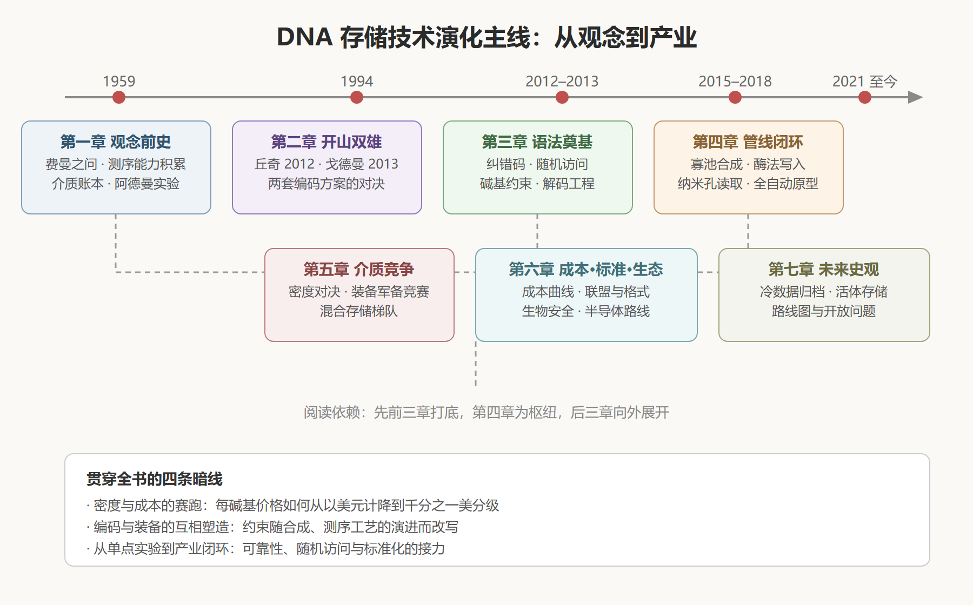Click the year label 1959

[x=119, y=81]
